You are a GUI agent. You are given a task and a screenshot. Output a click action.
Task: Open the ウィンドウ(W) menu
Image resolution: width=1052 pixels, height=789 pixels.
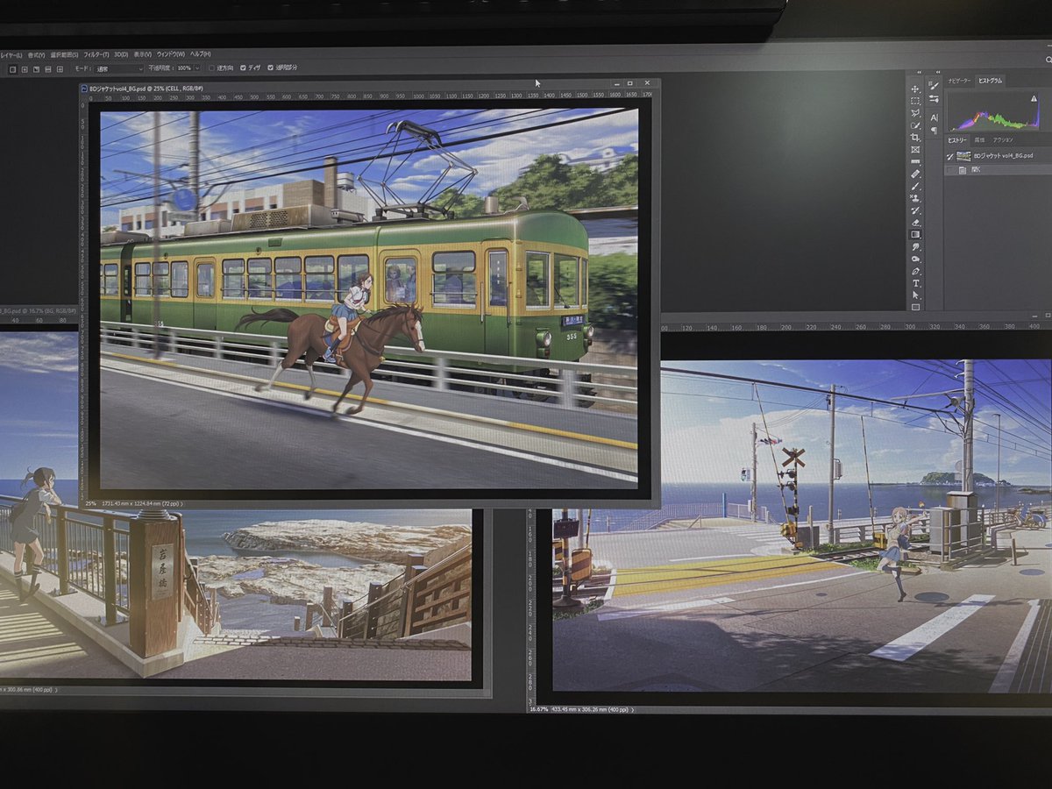coord(171,55)
